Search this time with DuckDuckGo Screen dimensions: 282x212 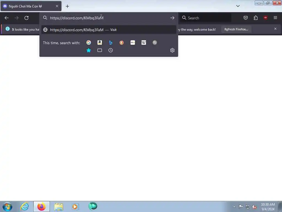121,43
